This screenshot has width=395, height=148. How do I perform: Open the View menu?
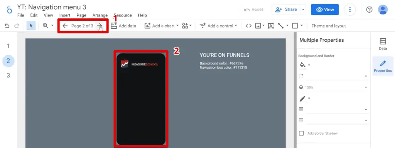pyautogui.click(x=48, y=15)
